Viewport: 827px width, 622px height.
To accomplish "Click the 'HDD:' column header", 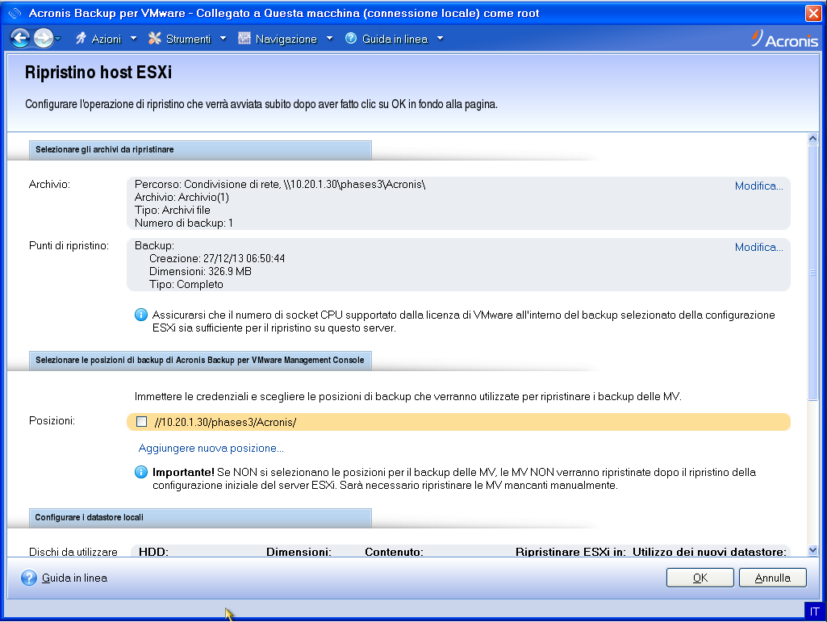I will pos(153,552).
